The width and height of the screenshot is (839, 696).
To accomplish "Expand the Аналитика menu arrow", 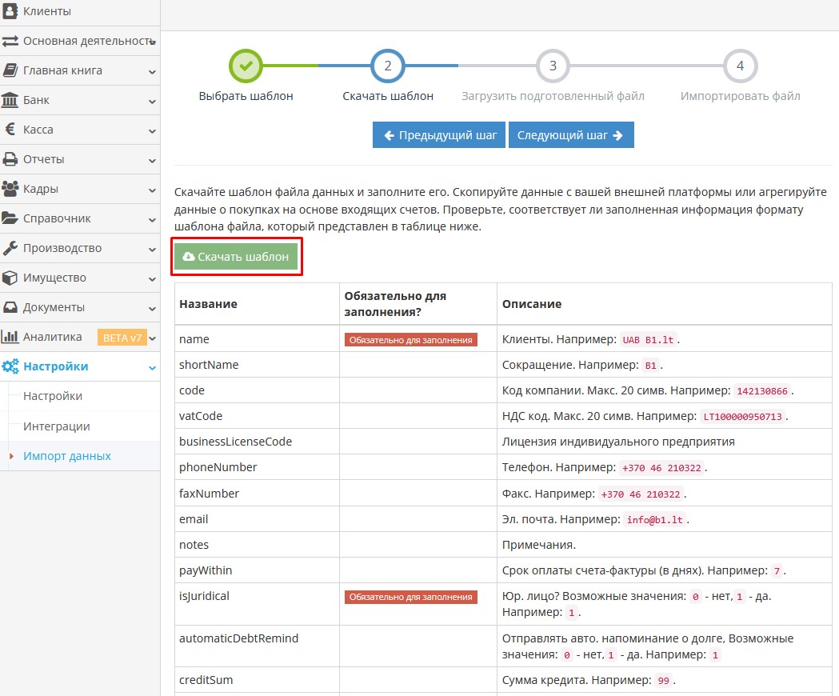I will [x=152, y=338].
